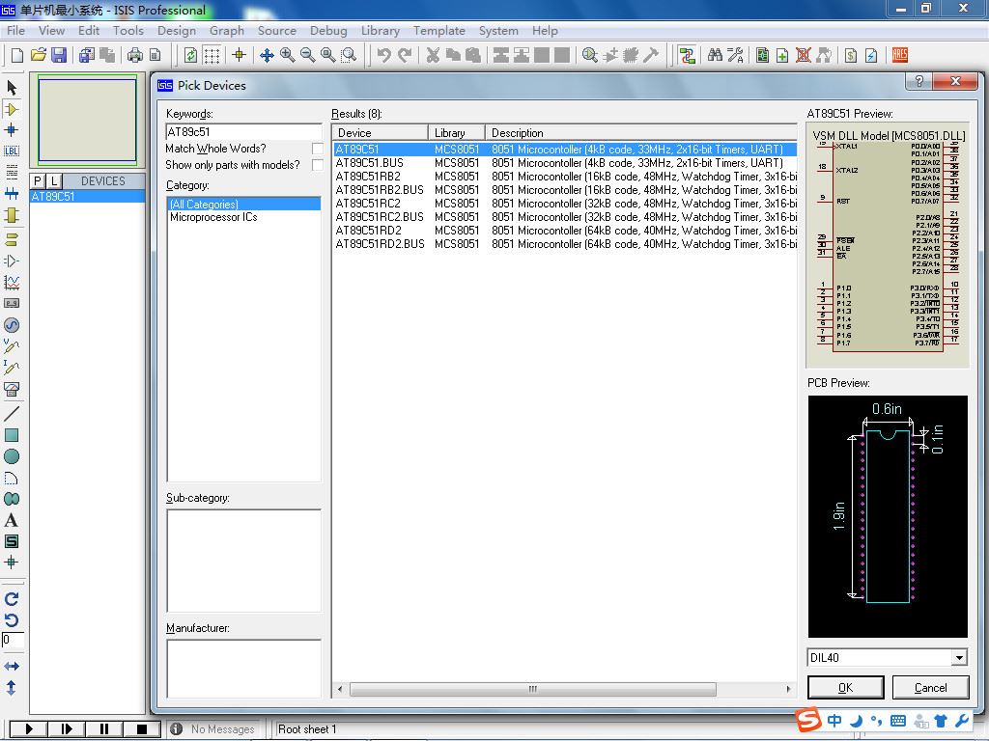Select the 2D text A tool

coord(12,520)
